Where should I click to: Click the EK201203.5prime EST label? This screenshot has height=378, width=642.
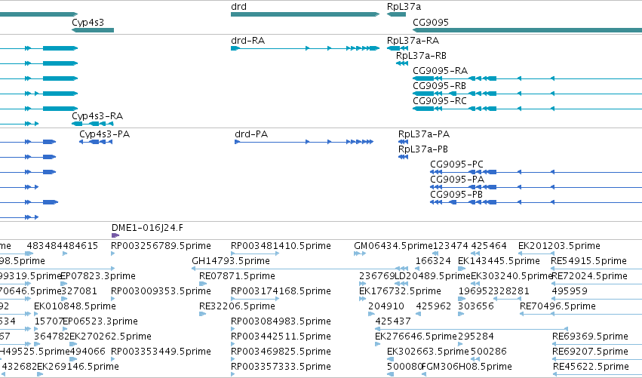[x=559, y=246]
